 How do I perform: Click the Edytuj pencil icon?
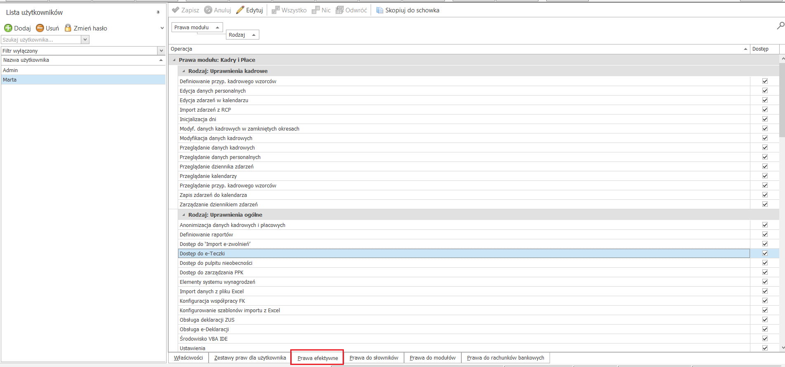[x=240, y=10]
